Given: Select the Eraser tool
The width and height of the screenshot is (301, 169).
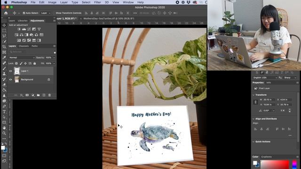Looking at the screenshot, I should (4, 84).
